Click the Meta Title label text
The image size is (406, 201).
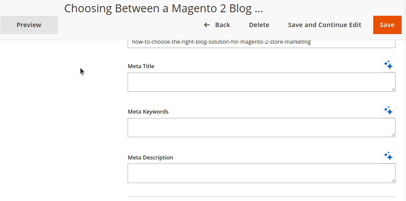pyautogui.click(x=141, y=66)
